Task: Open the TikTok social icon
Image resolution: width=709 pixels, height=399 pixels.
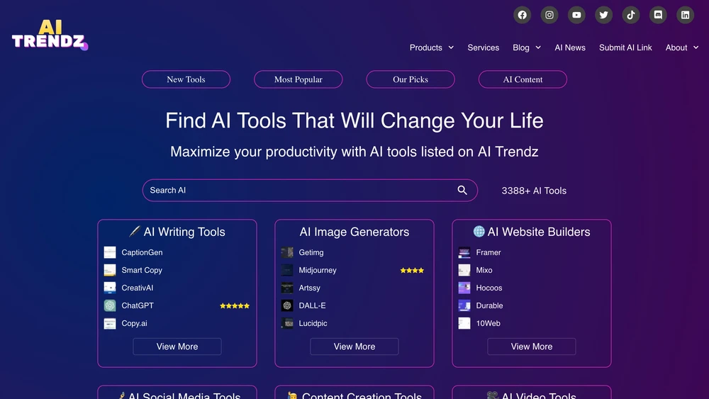Action: [x=631, y=15]
